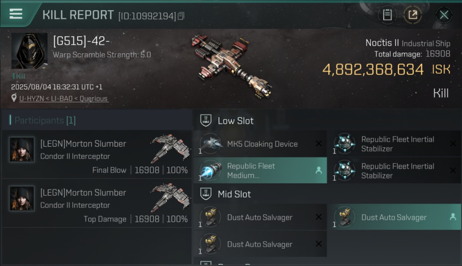Click the location pin icon
Image resolution: width=462 pixels, height=266 pixels.
[14, 98]
